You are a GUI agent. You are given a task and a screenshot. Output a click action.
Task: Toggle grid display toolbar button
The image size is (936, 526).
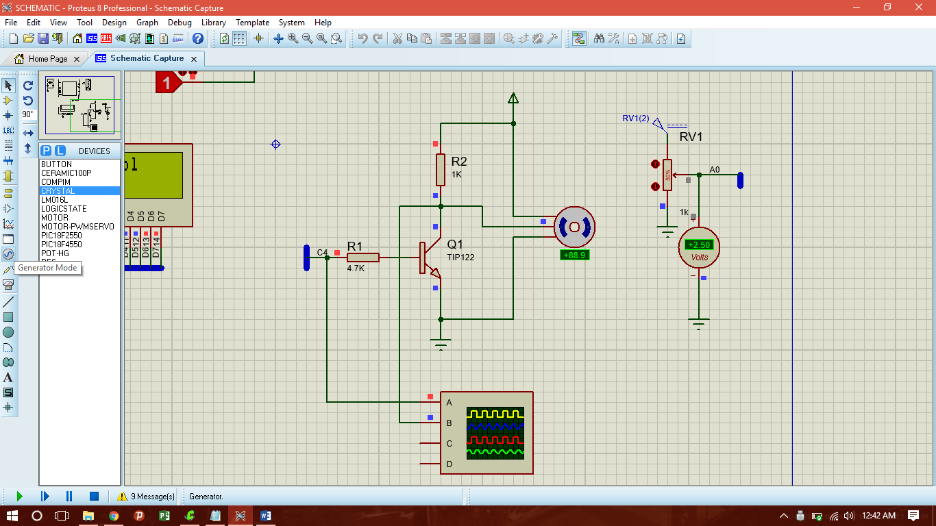coord(239,38)
